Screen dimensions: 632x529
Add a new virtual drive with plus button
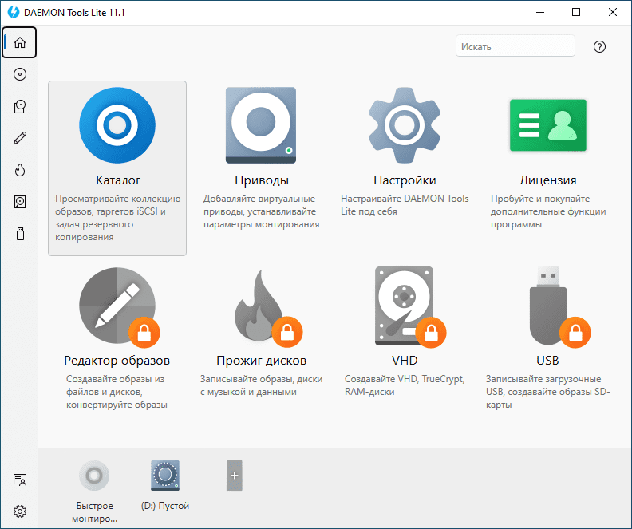[x=235, y=476]
